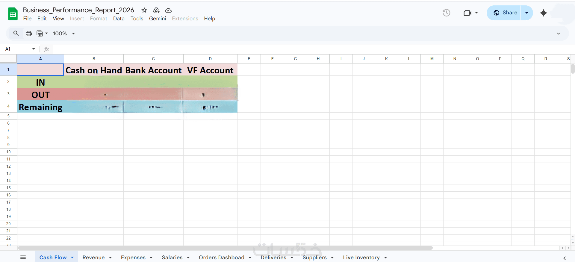Open the Edit menu

pos(42,19)
